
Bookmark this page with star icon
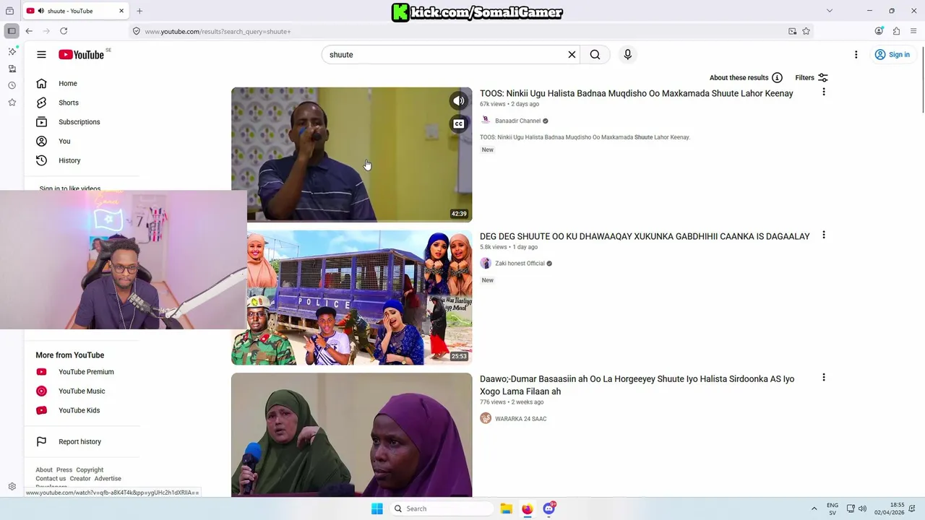(x=806, y=31)
